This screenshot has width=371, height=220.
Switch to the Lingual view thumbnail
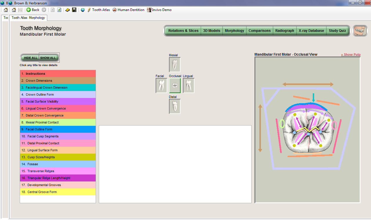tap(188, 86)
